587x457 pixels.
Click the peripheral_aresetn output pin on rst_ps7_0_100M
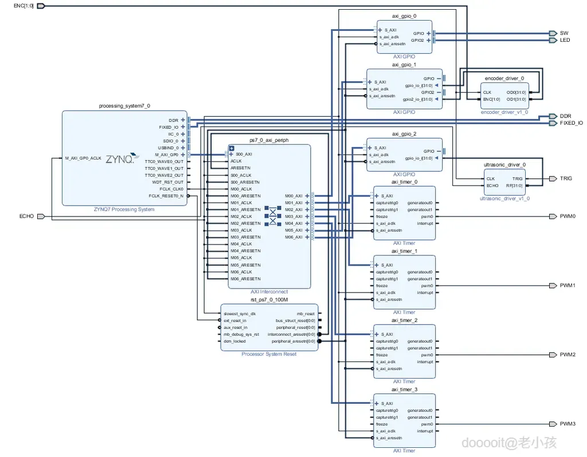[x=319, y=341]
